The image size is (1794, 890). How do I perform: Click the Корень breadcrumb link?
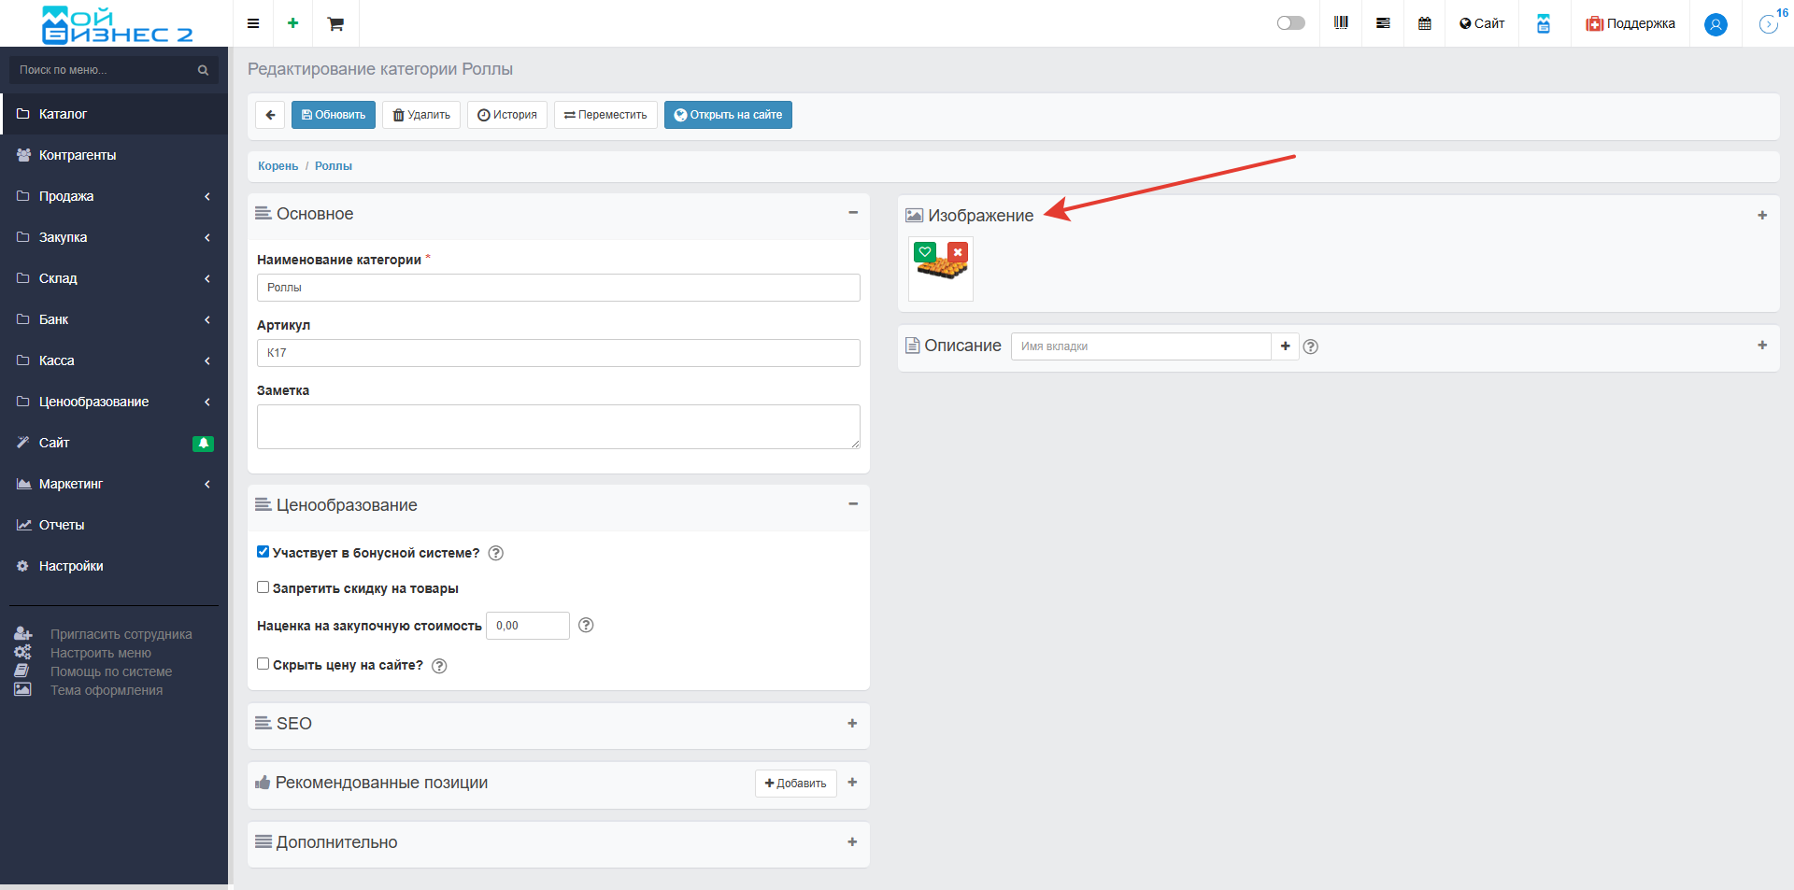pyautogui.click(x=278, y=166)
